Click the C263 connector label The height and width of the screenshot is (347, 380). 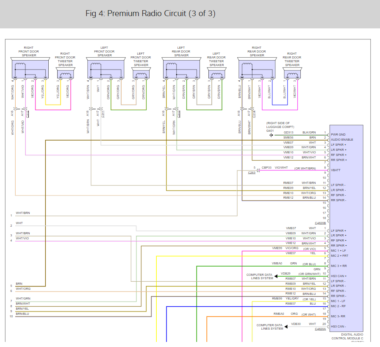pos(252,172)
